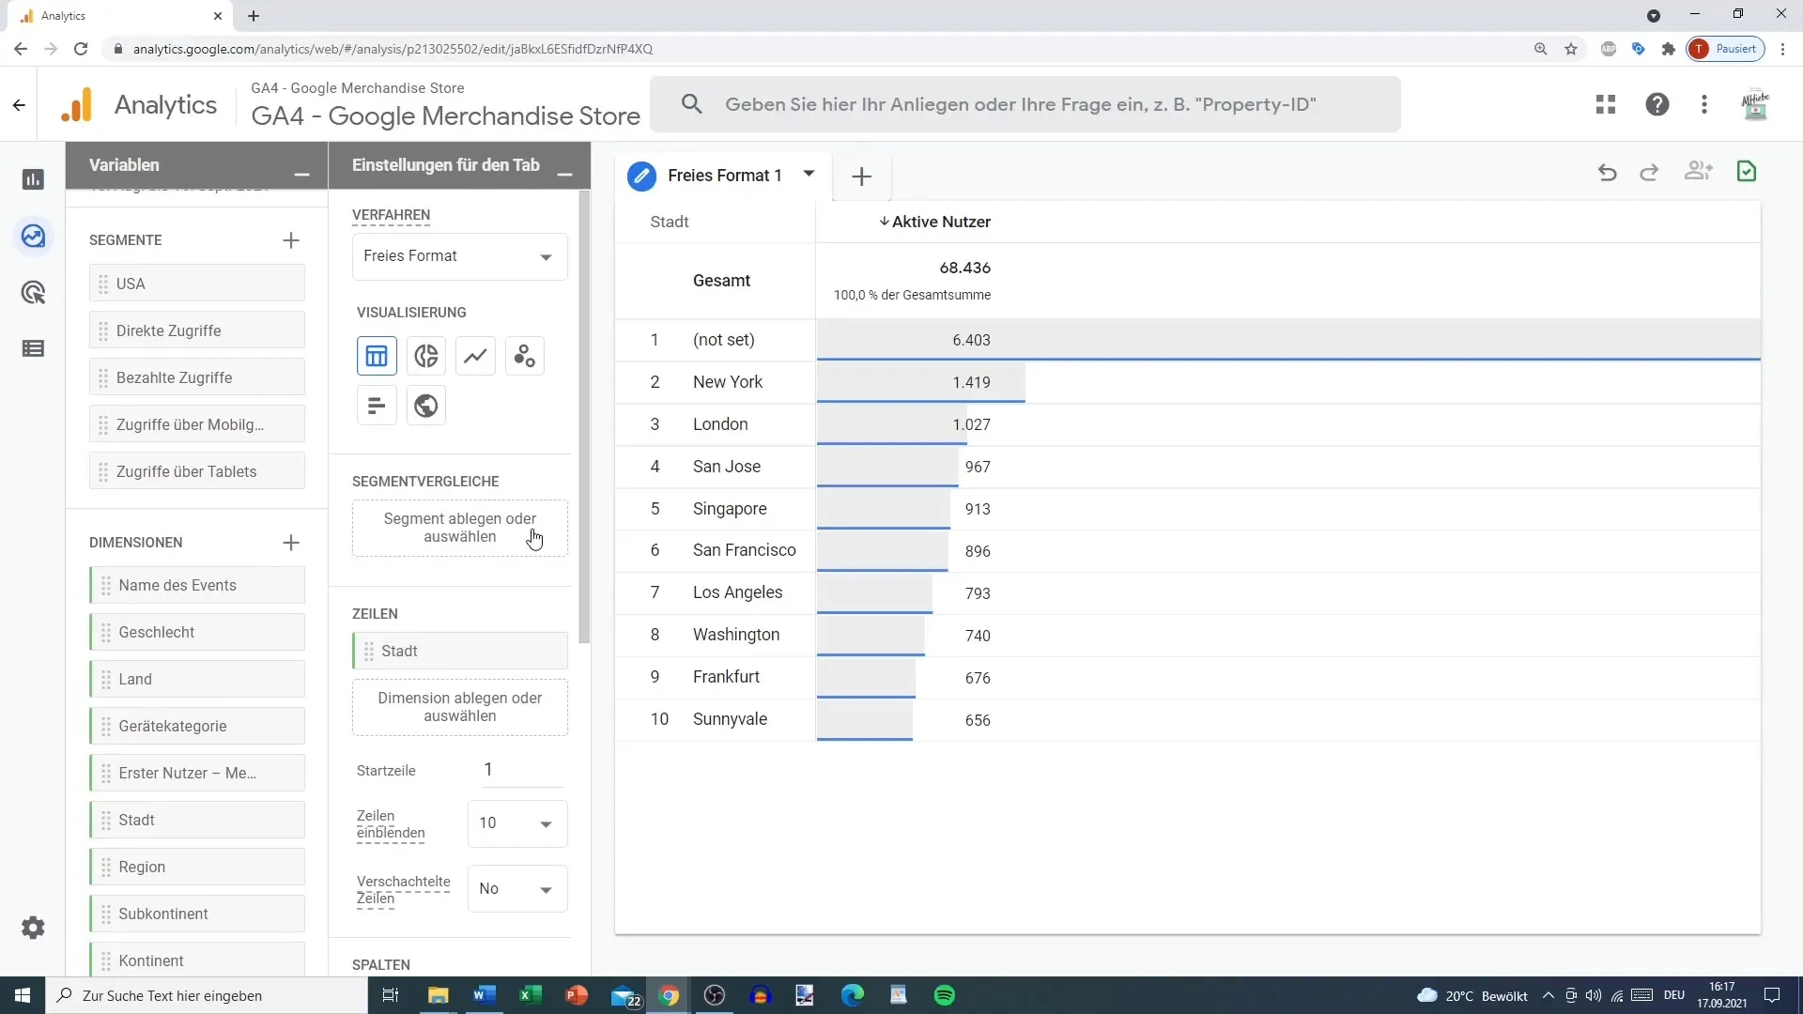1803x1014 pixels.
Task: Select the scatter plot visualization
Action: tap(525, 356)
